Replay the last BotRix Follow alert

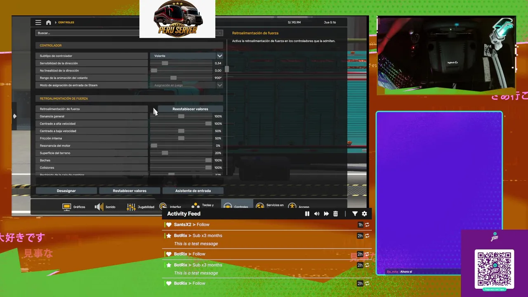[x=367, y=283]
